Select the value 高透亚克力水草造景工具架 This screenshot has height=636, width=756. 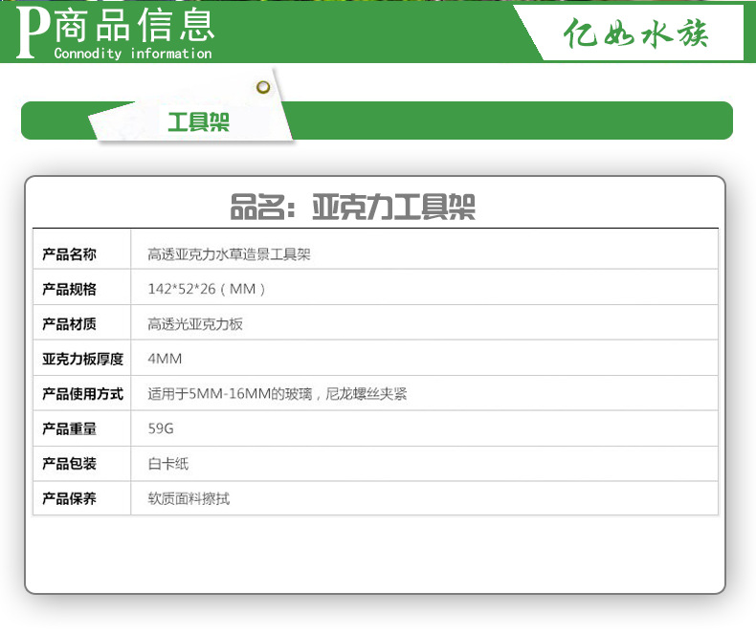[229, 253]
